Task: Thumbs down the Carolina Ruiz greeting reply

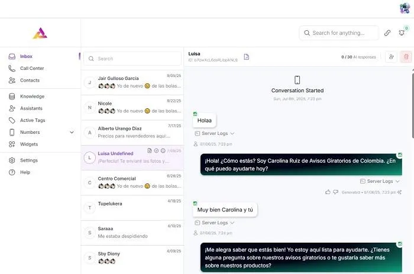Action: click(335, 192)
